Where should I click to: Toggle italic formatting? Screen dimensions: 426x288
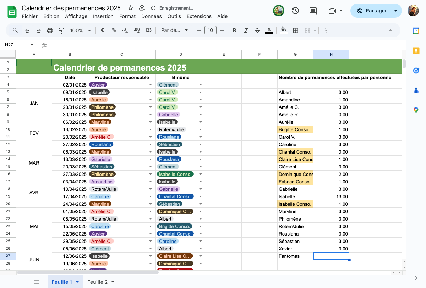coord(246,31)
